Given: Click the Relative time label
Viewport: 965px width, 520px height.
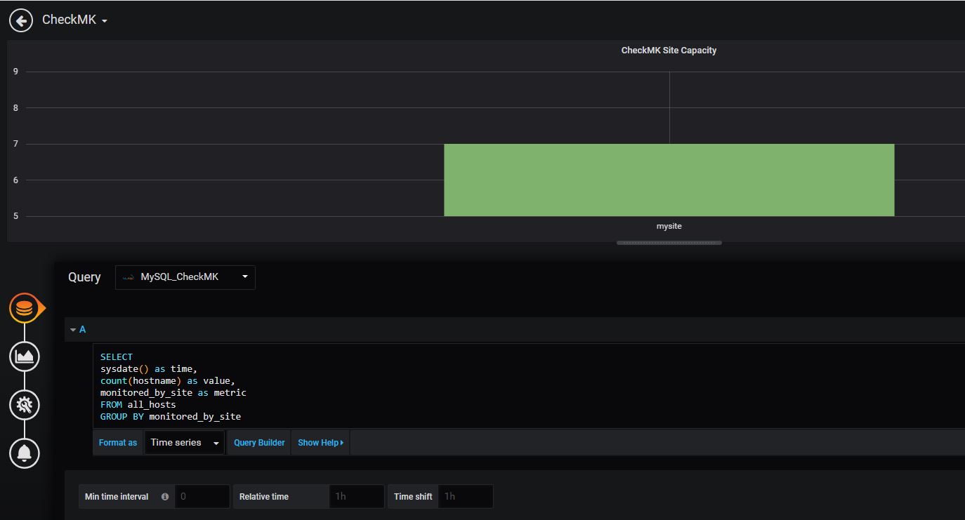Looking at the screenshot, I should [264, 497].
